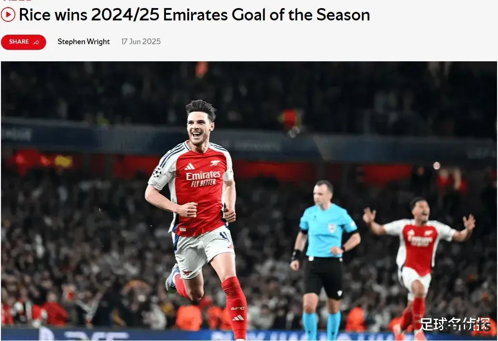Click the white captain's armband on the player's arm
The image size is (498, 341).
pyautogui.click(x=228, y=175)
